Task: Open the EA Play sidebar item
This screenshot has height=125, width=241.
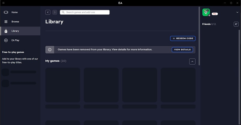Action: coord(15,40)
